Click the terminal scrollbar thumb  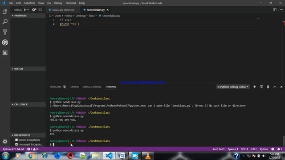[x=284, y=141]
